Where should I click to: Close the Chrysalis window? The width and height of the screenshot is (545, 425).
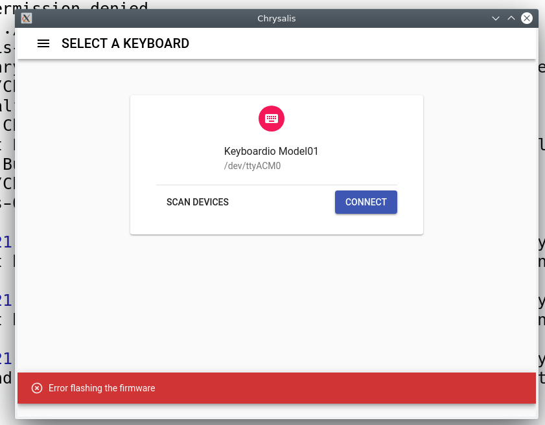(527, 18)
